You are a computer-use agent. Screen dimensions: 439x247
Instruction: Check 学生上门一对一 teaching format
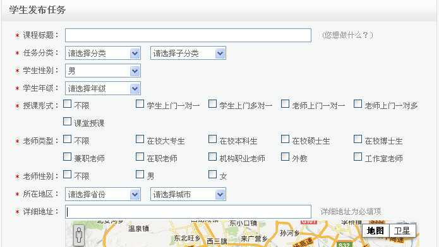pyautogui.click(x=140, y=104)
